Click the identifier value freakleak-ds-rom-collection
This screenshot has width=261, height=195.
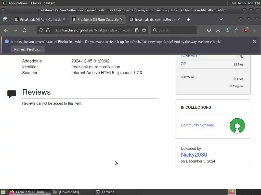[96, 67]
